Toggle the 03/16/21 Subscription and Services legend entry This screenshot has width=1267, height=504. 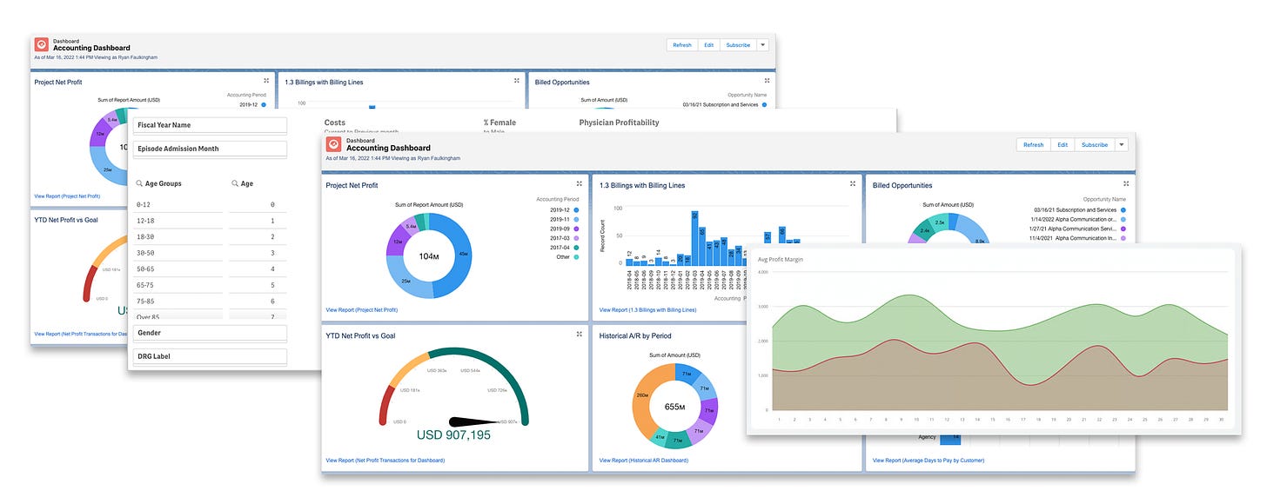click(1077, 210)
